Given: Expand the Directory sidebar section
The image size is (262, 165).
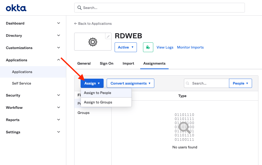Looking at the screenshot, I should [x=59, y=36].
